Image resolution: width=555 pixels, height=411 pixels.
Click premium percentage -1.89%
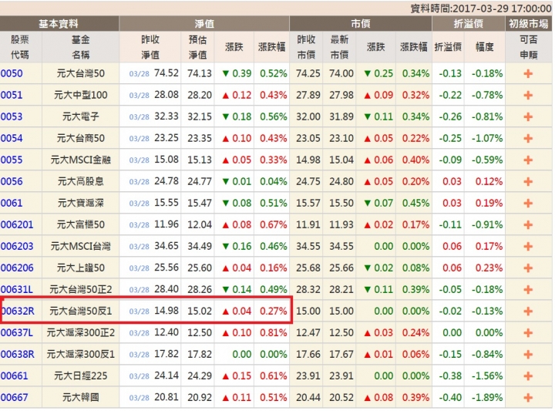[x=487, y=398]
